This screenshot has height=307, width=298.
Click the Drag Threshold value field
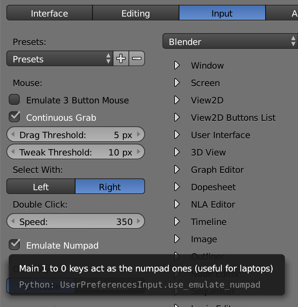75,135
